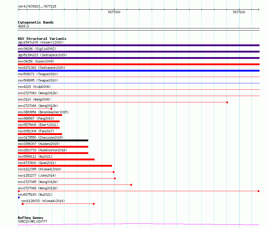Screen dimensions: 268x228
Task: Open variant nsv508272 (Teague2010) label
Action: pos(38,74)
